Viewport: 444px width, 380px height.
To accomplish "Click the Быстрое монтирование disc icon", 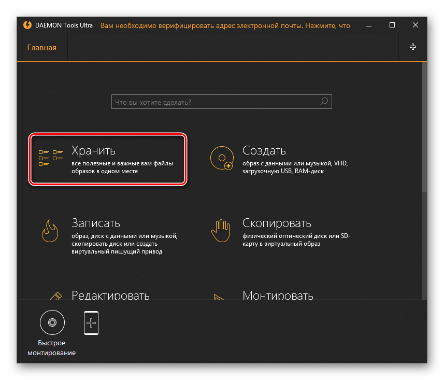I will click(52, 322).
